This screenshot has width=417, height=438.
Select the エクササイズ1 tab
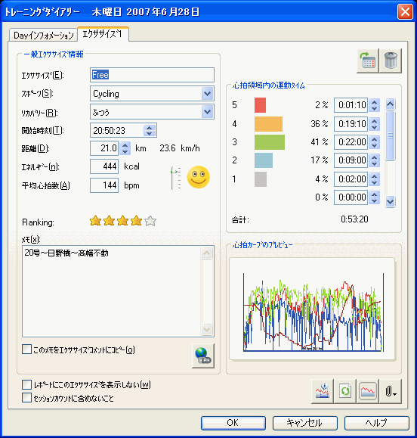[103, 34]
